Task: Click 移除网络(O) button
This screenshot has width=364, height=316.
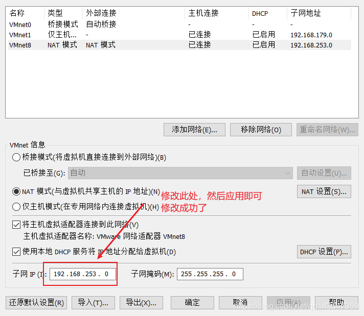Action: tap(261, 130)
